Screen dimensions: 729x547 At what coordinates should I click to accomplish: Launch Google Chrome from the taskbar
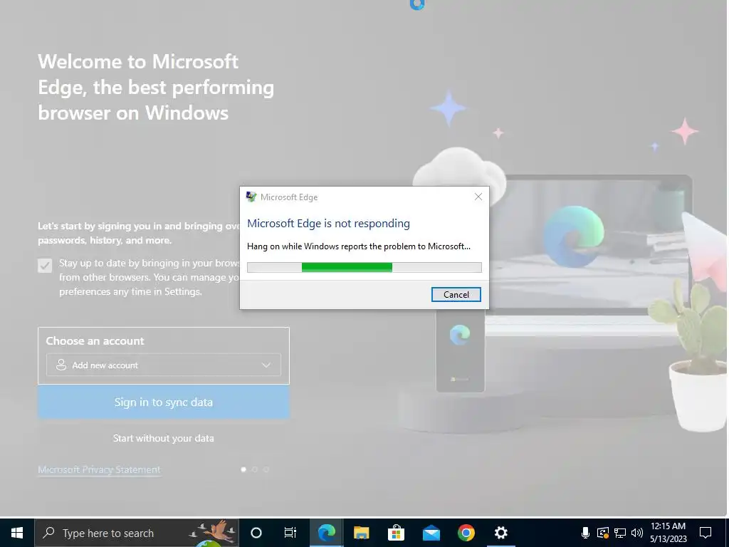click(x=466, y=533)
